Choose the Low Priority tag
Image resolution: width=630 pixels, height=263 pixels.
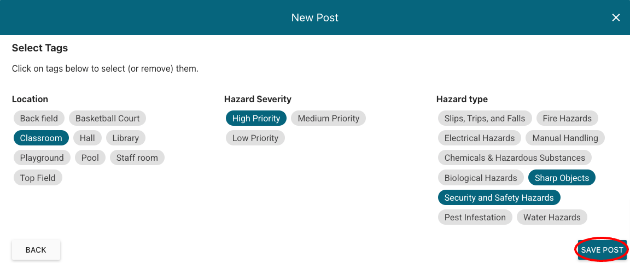255,138
